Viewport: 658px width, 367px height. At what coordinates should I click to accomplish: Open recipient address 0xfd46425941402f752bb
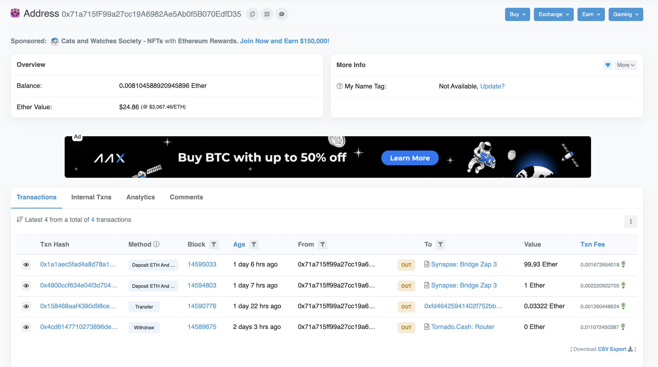coord(463,306)
